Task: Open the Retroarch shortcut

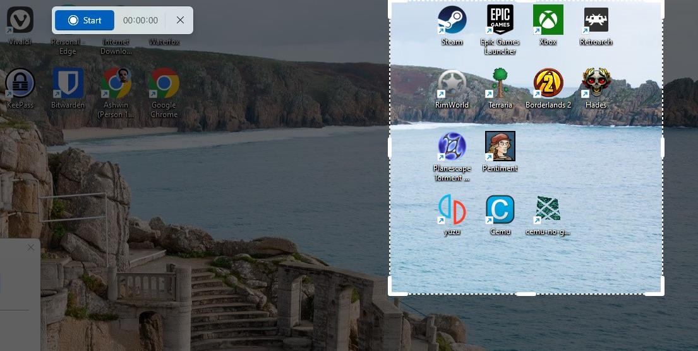Action: coord(596,20)
